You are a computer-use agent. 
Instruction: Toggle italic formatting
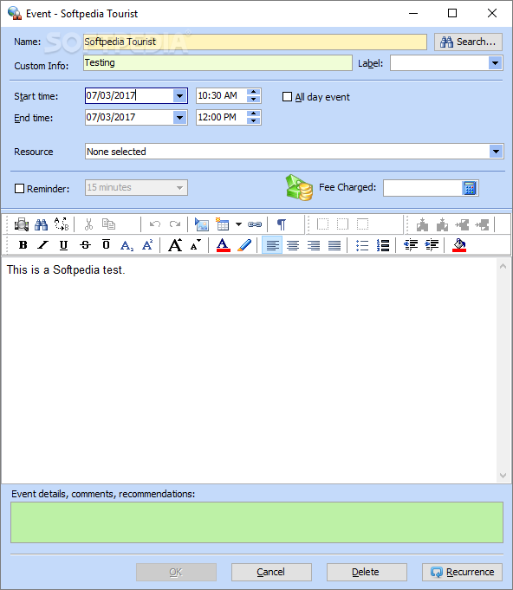[x=43, y=245]
